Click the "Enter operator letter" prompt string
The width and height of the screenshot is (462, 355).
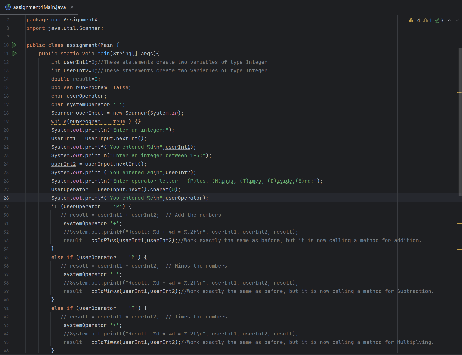click(x=213, y=181)
